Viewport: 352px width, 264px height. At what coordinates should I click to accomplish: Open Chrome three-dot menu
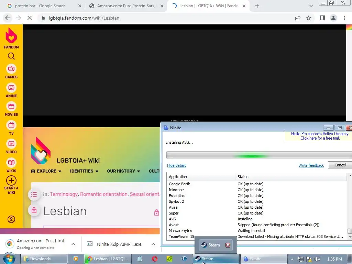(x=344, y=18)
